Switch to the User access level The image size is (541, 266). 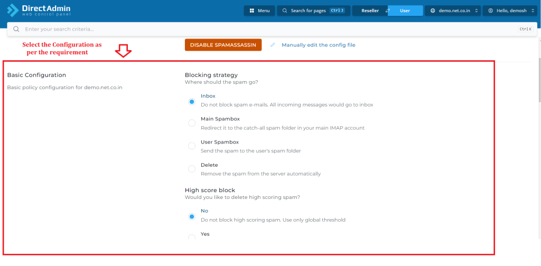405,11
